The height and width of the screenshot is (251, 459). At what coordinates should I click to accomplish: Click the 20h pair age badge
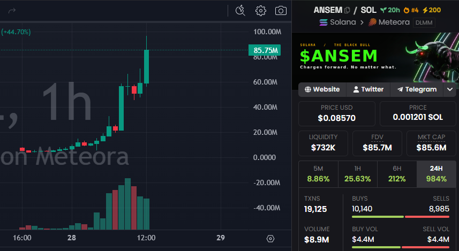click(x=390, y=10)
